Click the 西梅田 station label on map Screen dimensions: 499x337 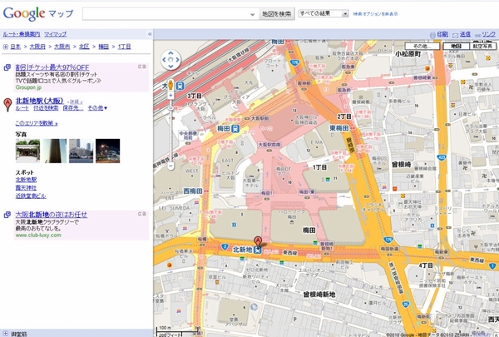193,191
